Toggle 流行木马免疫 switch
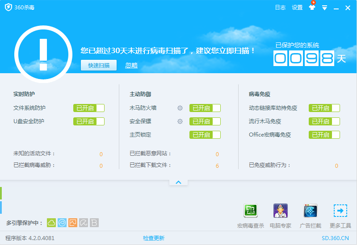The image size is (357, 245). pyautogui.click(x=324, y=121)
